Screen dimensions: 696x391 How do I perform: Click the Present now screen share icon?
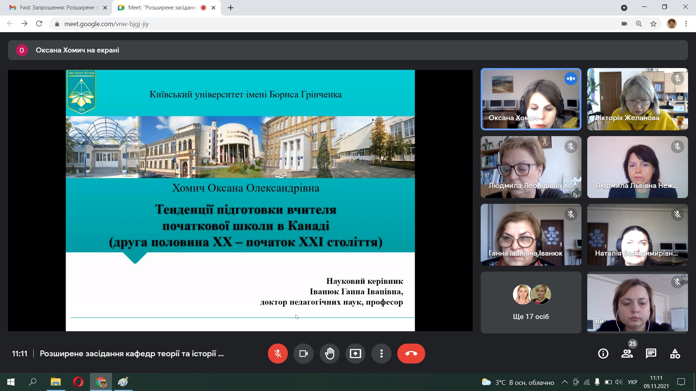pyautogui.click(x=355, y=353)
